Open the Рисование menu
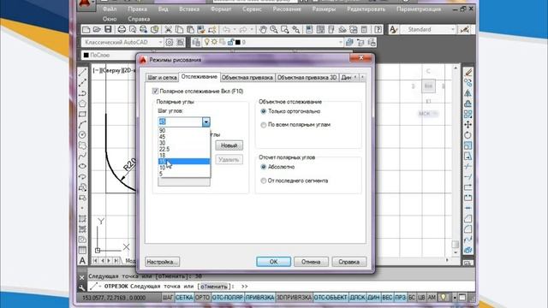 tap(287, 9)
